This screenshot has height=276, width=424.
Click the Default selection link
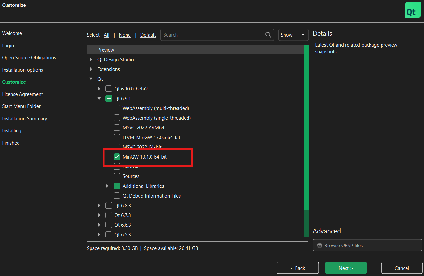click(x=148, y=35)
